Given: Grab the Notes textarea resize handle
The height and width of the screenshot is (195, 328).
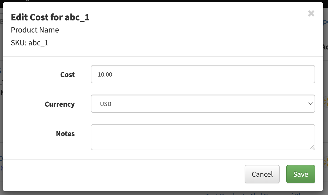Looking at the screenshot, I should 312,147.
